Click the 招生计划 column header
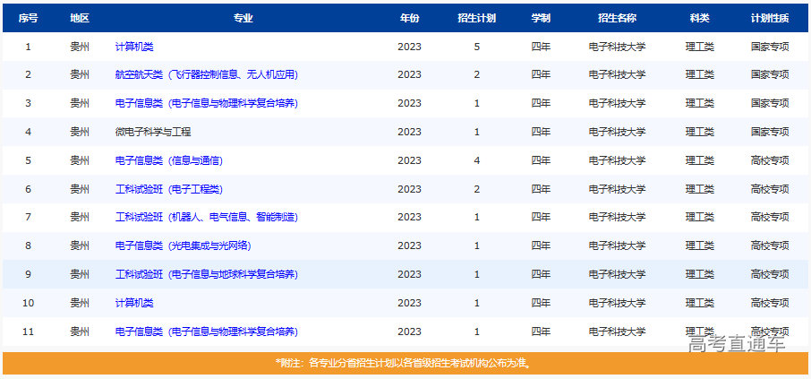The height and width of the screenshot is (379, 811). 476,18
